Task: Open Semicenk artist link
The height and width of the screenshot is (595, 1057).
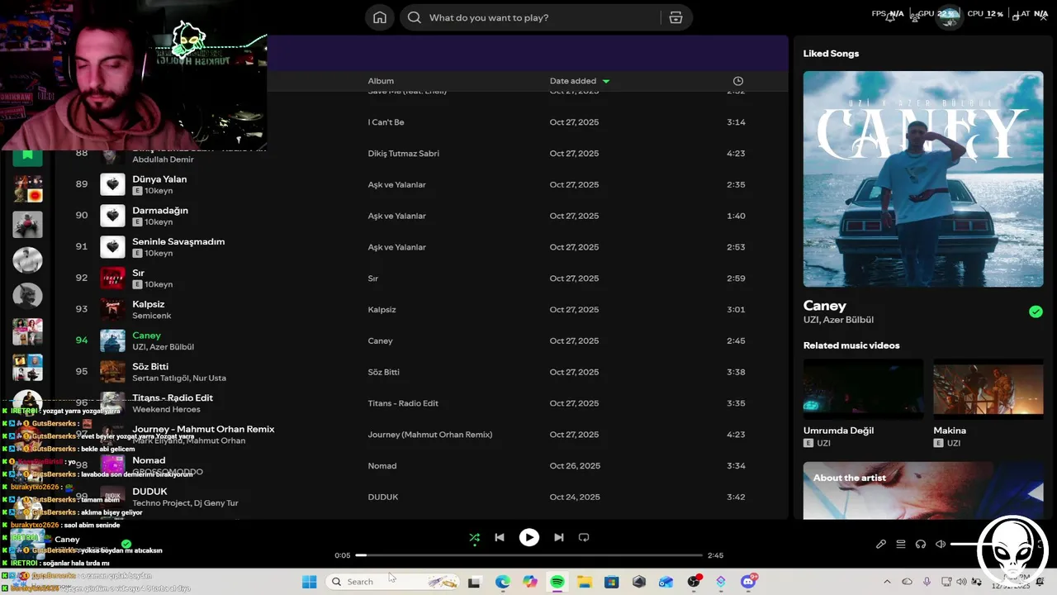Action: coord(152,316)
